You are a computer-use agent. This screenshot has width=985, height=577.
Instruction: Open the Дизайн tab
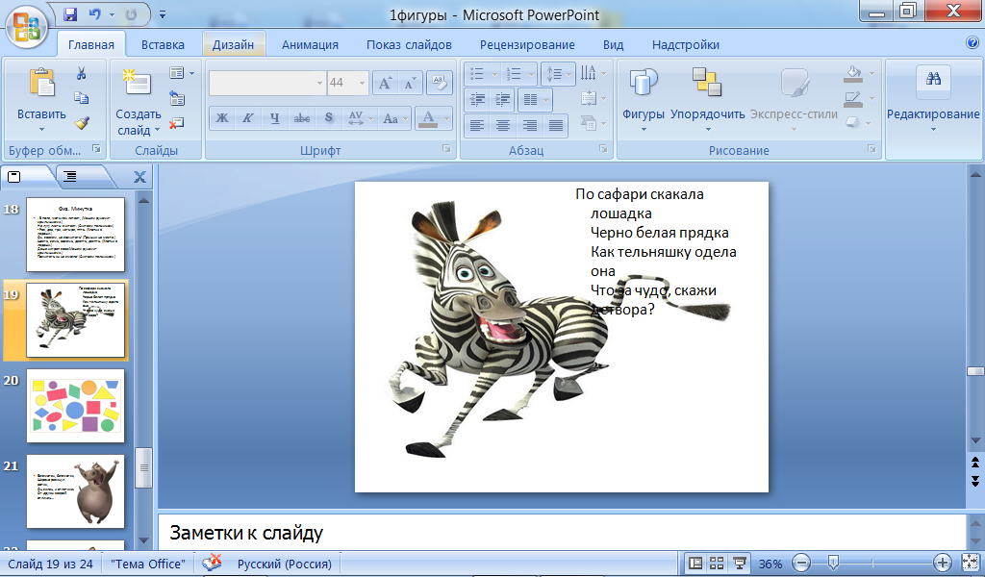(x=233, y=44)
